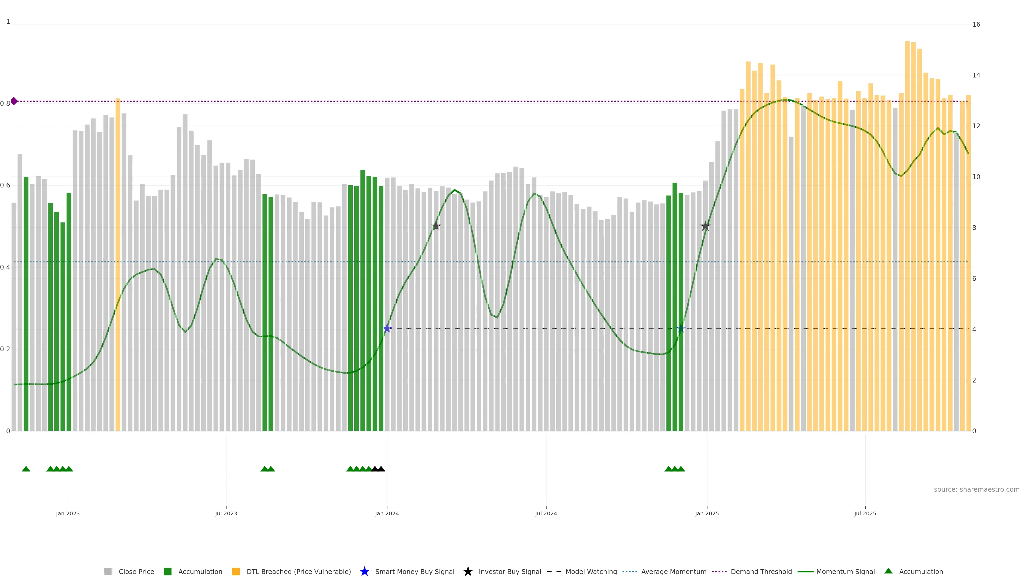Click the Jul 2023 x-axis label
This screenshot has width=1033, height=581.
[x=226, y=513]
